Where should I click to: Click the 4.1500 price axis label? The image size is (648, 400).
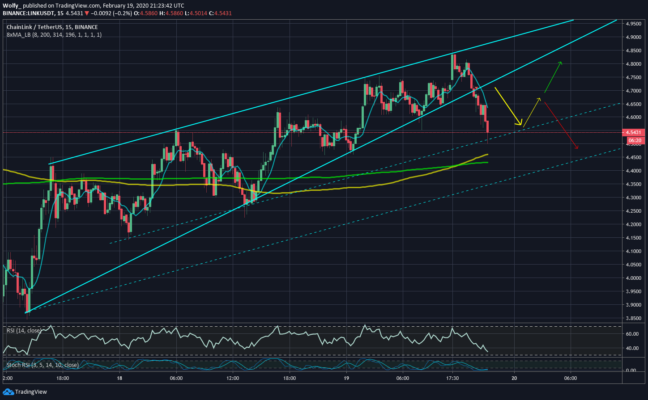(x=635, y=238)
